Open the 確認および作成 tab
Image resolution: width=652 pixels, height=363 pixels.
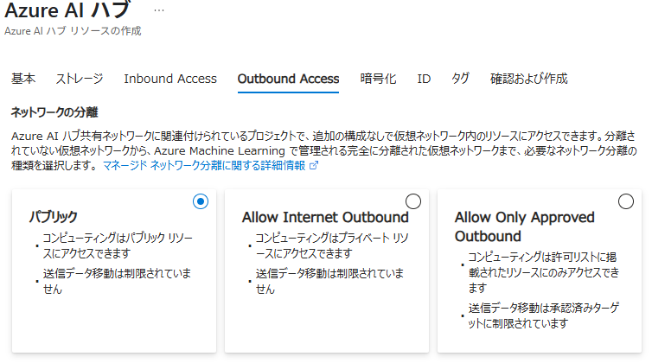(x=528, y=79)
